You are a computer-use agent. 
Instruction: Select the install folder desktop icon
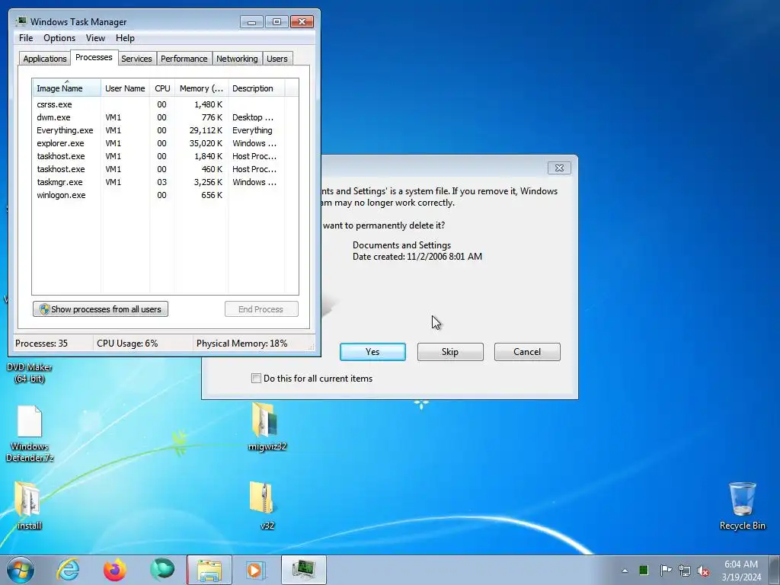29,506
